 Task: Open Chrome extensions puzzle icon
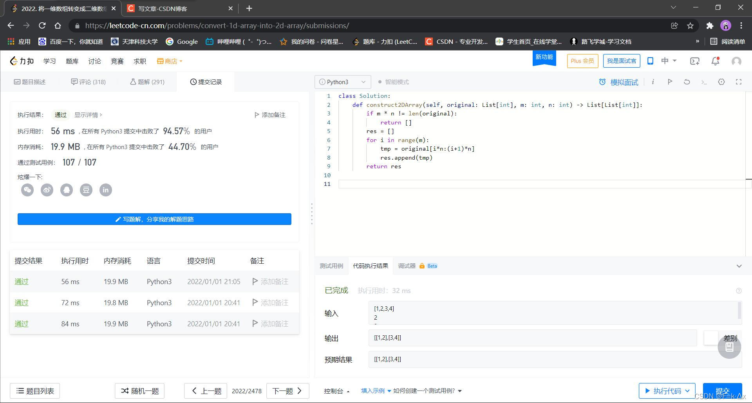[710, 25]
